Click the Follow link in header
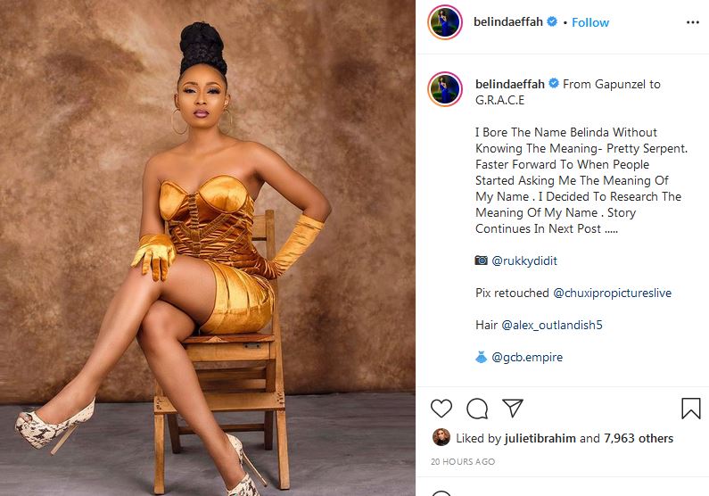Screen dimensions: 709x496 tap(590, 22)
